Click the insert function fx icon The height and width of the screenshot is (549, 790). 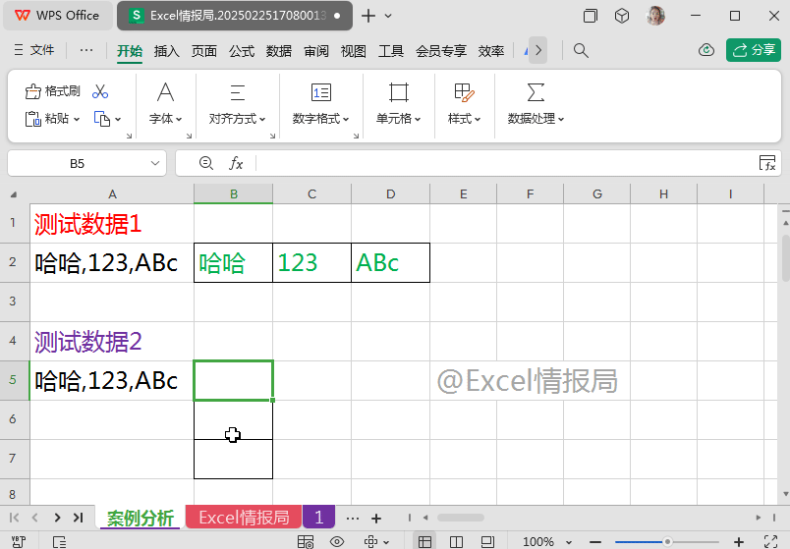[x=236, y=163]
